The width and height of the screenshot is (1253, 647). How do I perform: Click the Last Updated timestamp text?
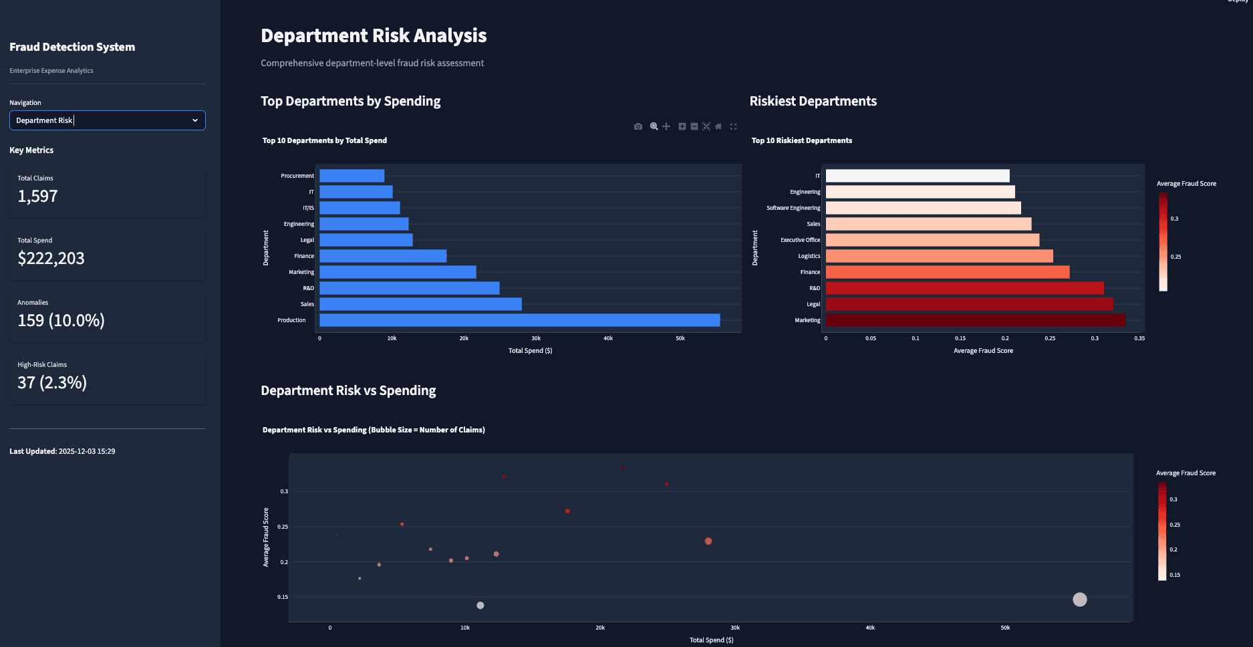tap(62, 451)
